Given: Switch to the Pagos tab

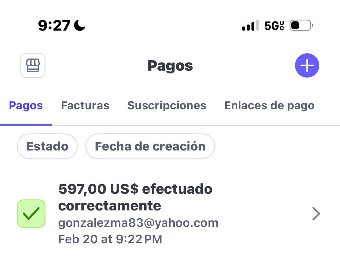Looking at the screenshot, I should [x=26, y=106].
